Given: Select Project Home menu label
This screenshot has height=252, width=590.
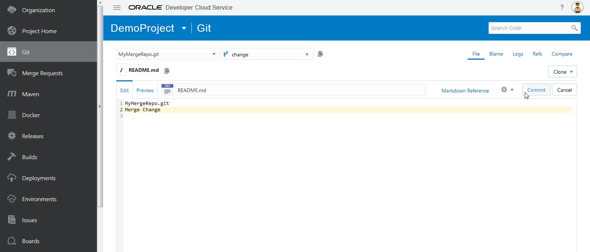Looking at the screenshot, I should 39,31.
